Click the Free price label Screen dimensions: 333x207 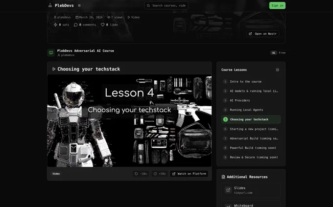282,53
